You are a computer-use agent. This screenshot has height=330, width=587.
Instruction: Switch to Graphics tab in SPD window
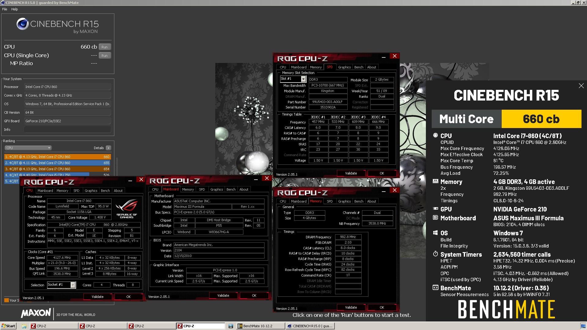pyautogui.click(x=344, y=67)
